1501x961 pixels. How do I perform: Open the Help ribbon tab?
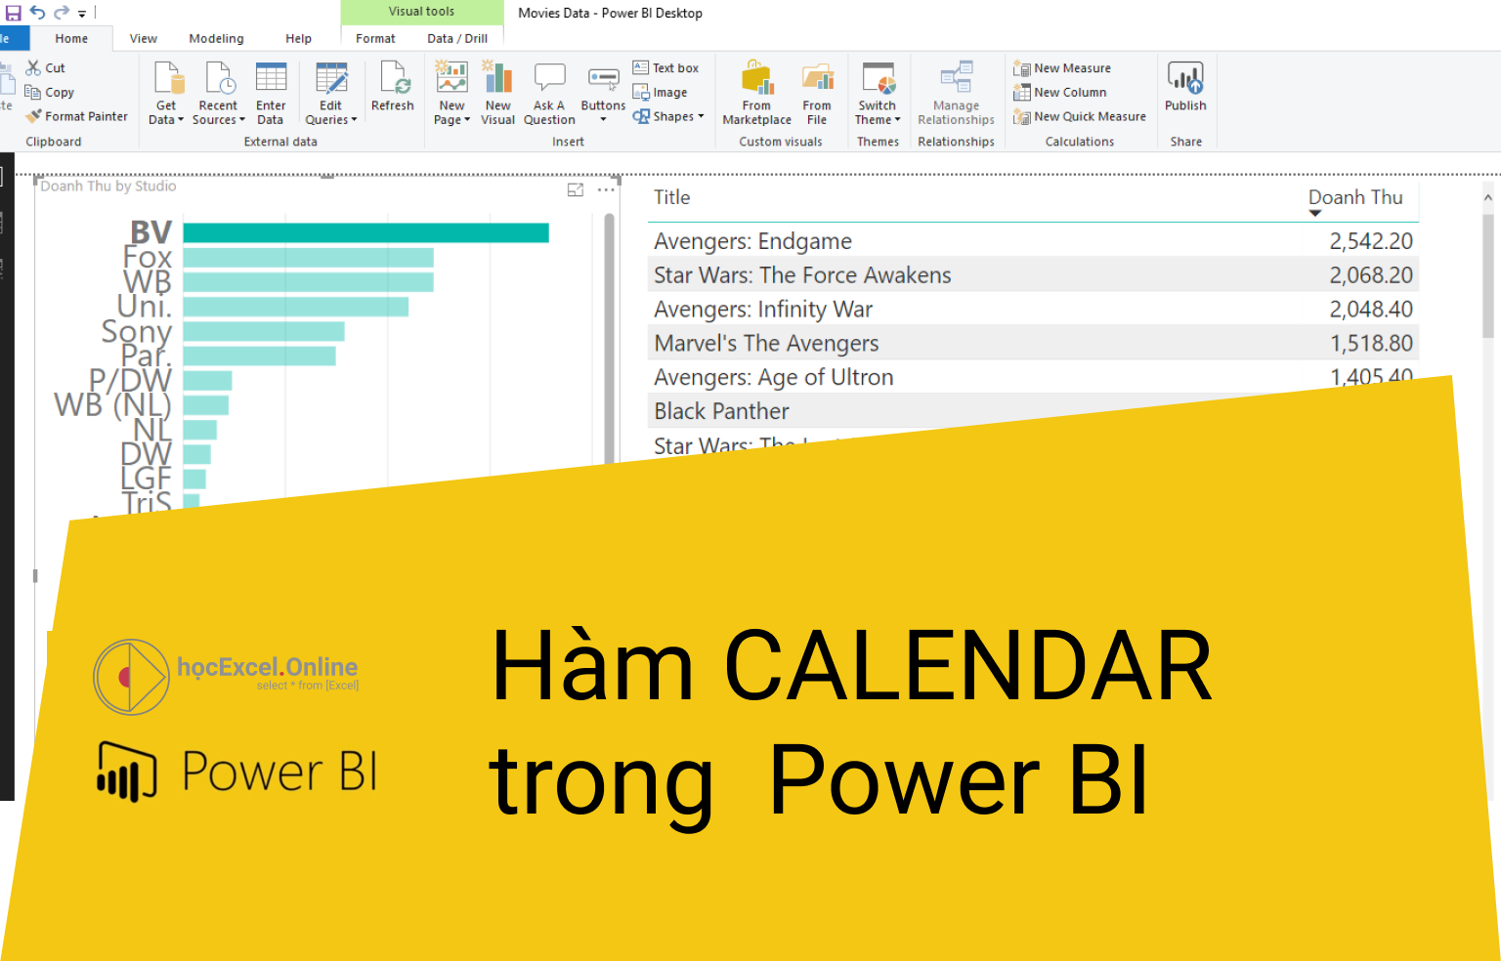[298, 38]
